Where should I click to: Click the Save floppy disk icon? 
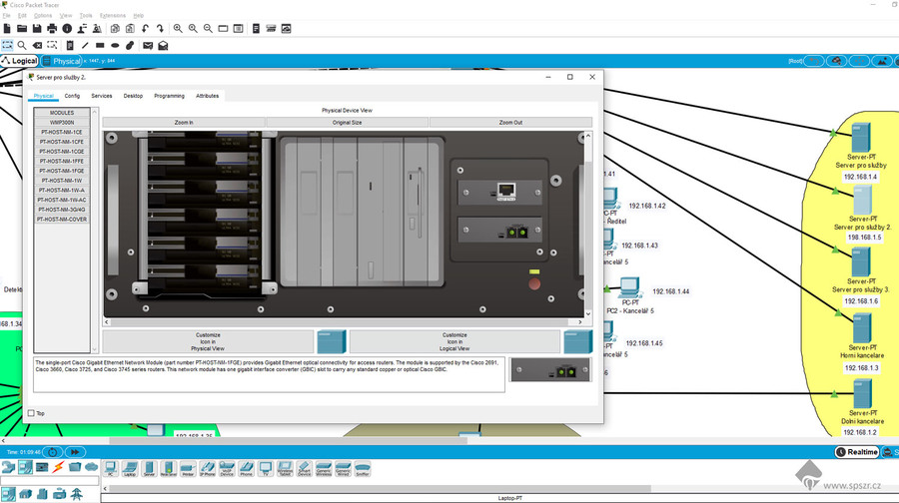click(37, 28)
